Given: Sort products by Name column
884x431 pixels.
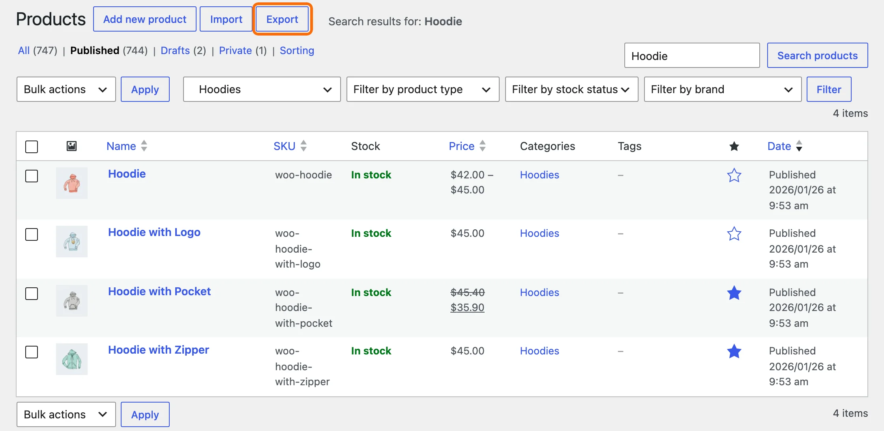Looking at the screenshot, I should (x=127, y=146).
